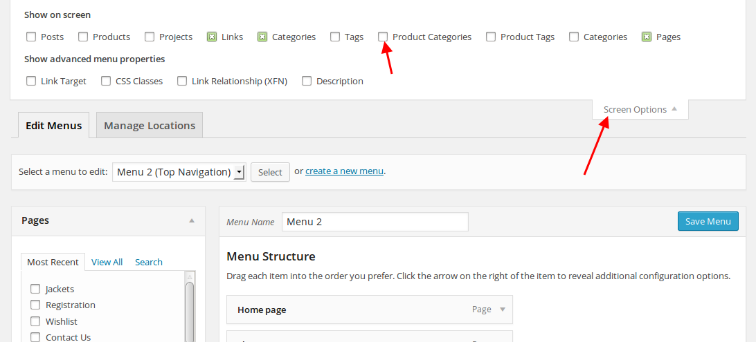Click the Menu Structure heading
This screenshot has height=342, width=756.
coord(271,256)
